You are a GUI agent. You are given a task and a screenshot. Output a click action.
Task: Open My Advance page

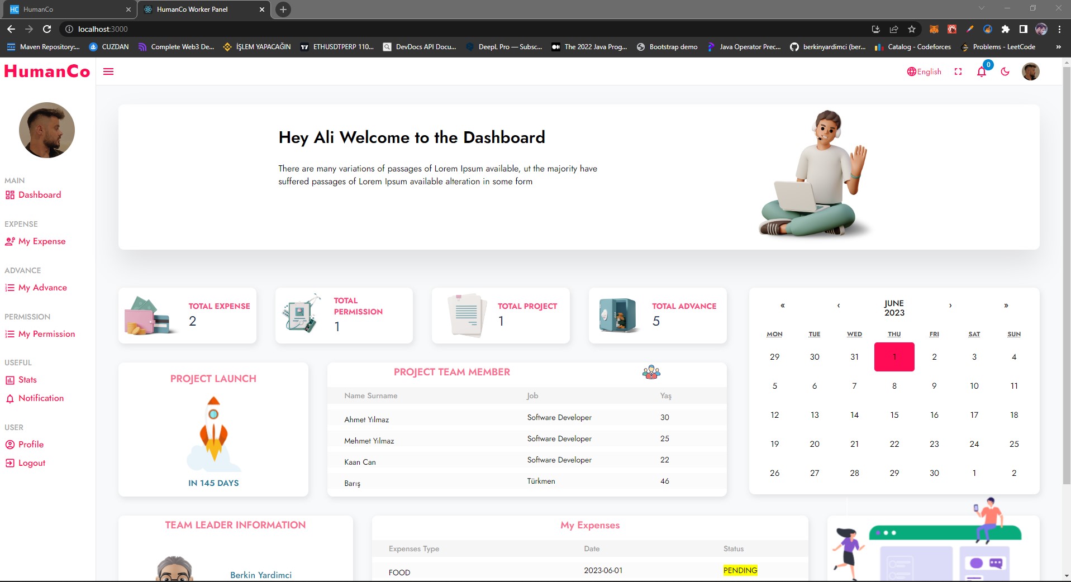(42, 288)
